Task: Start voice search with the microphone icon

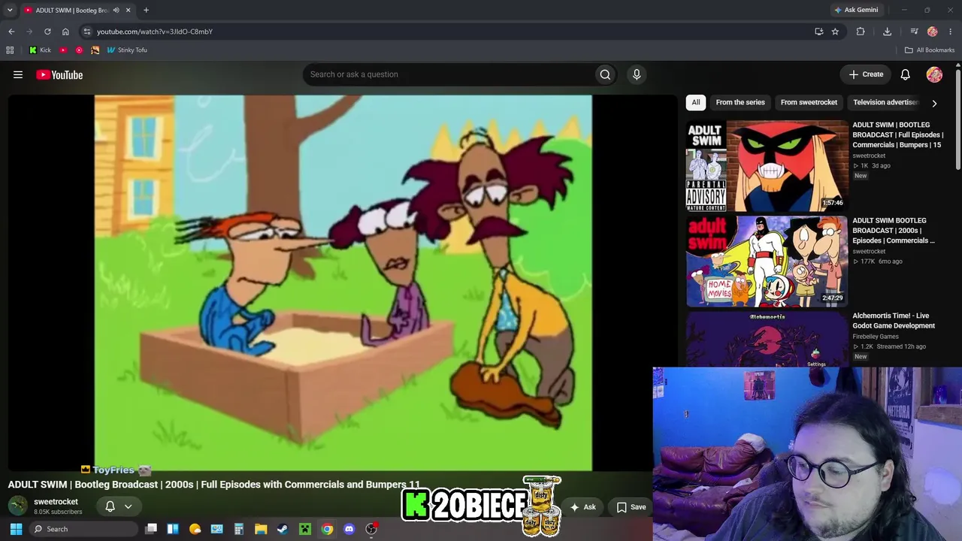Action: [637, 74]
